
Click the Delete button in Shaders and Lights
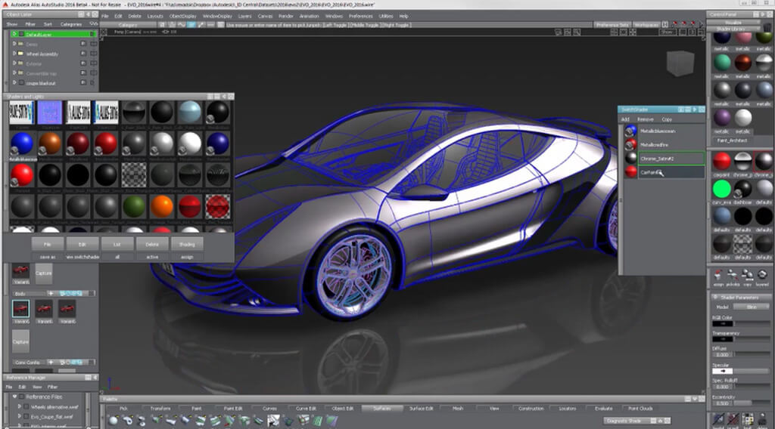152,244
